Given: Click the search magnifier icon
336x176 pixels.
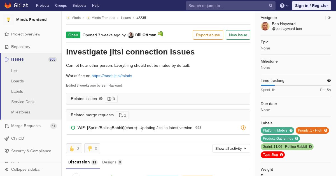Looking at the screenshot, I should (x=271, y=6).
